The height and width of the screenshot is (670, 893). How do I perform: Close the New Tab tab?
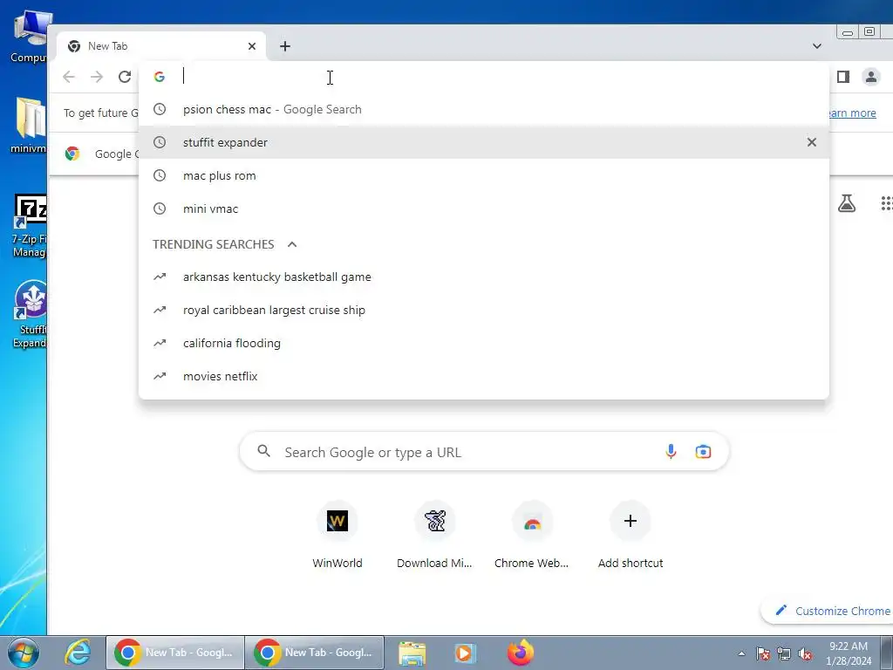(252, 46)
